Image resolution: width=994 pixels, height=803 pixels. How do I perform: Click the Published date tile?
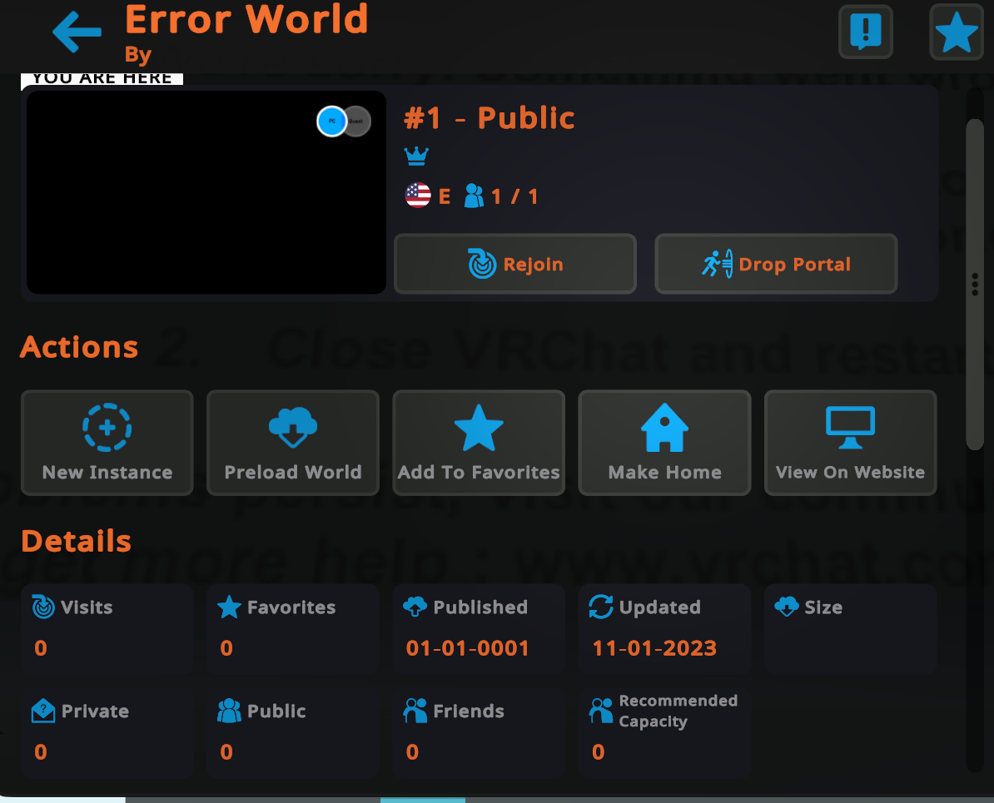pos(479,628)
